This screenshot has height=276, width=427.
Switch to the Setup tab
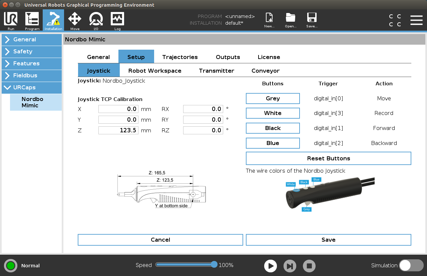[x=136, y=57]
